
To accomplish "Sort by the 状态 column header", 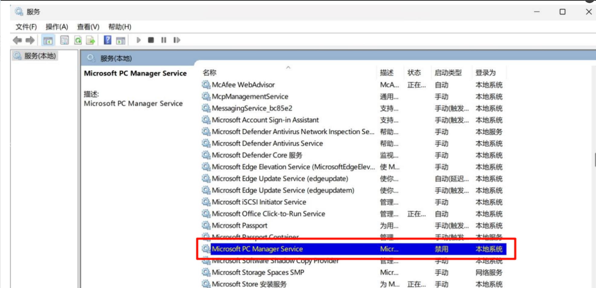I will coord(414,73).
